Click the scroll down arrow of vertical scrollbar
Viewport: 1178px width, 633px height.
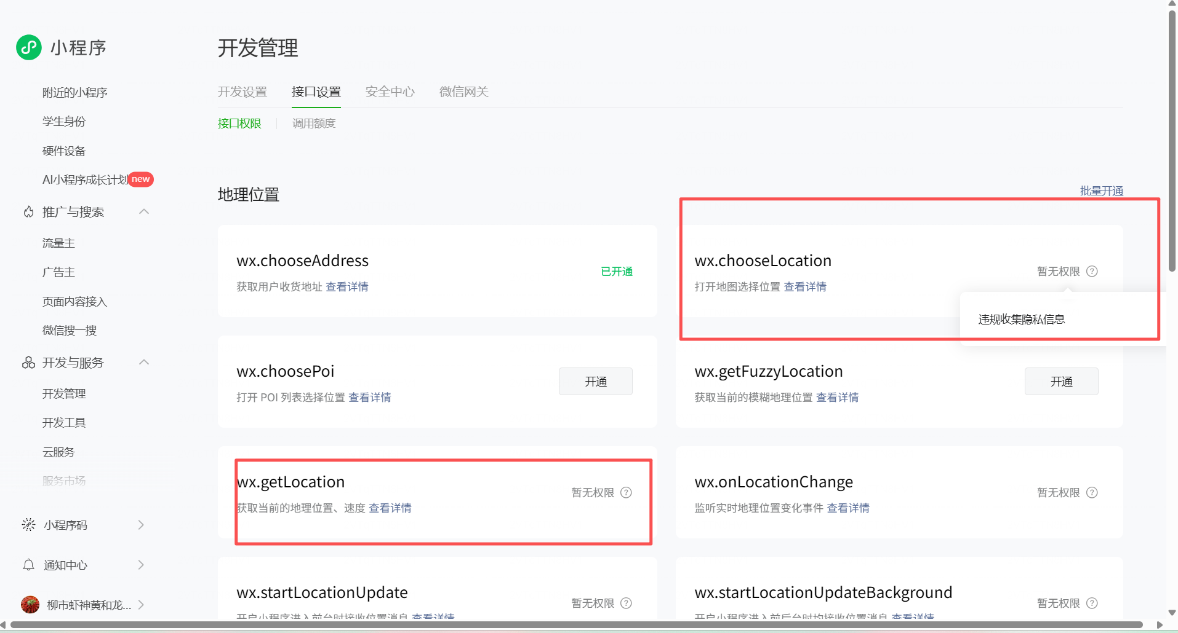pyautogui.click(x=1172, y=613)
